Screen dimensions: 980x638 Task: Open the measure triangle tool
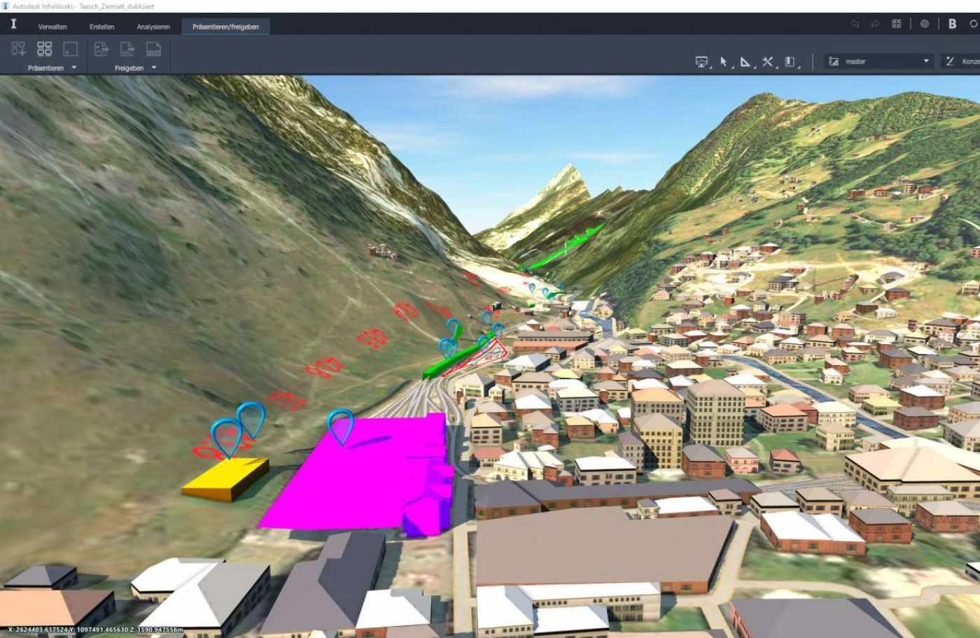(745, 62)
